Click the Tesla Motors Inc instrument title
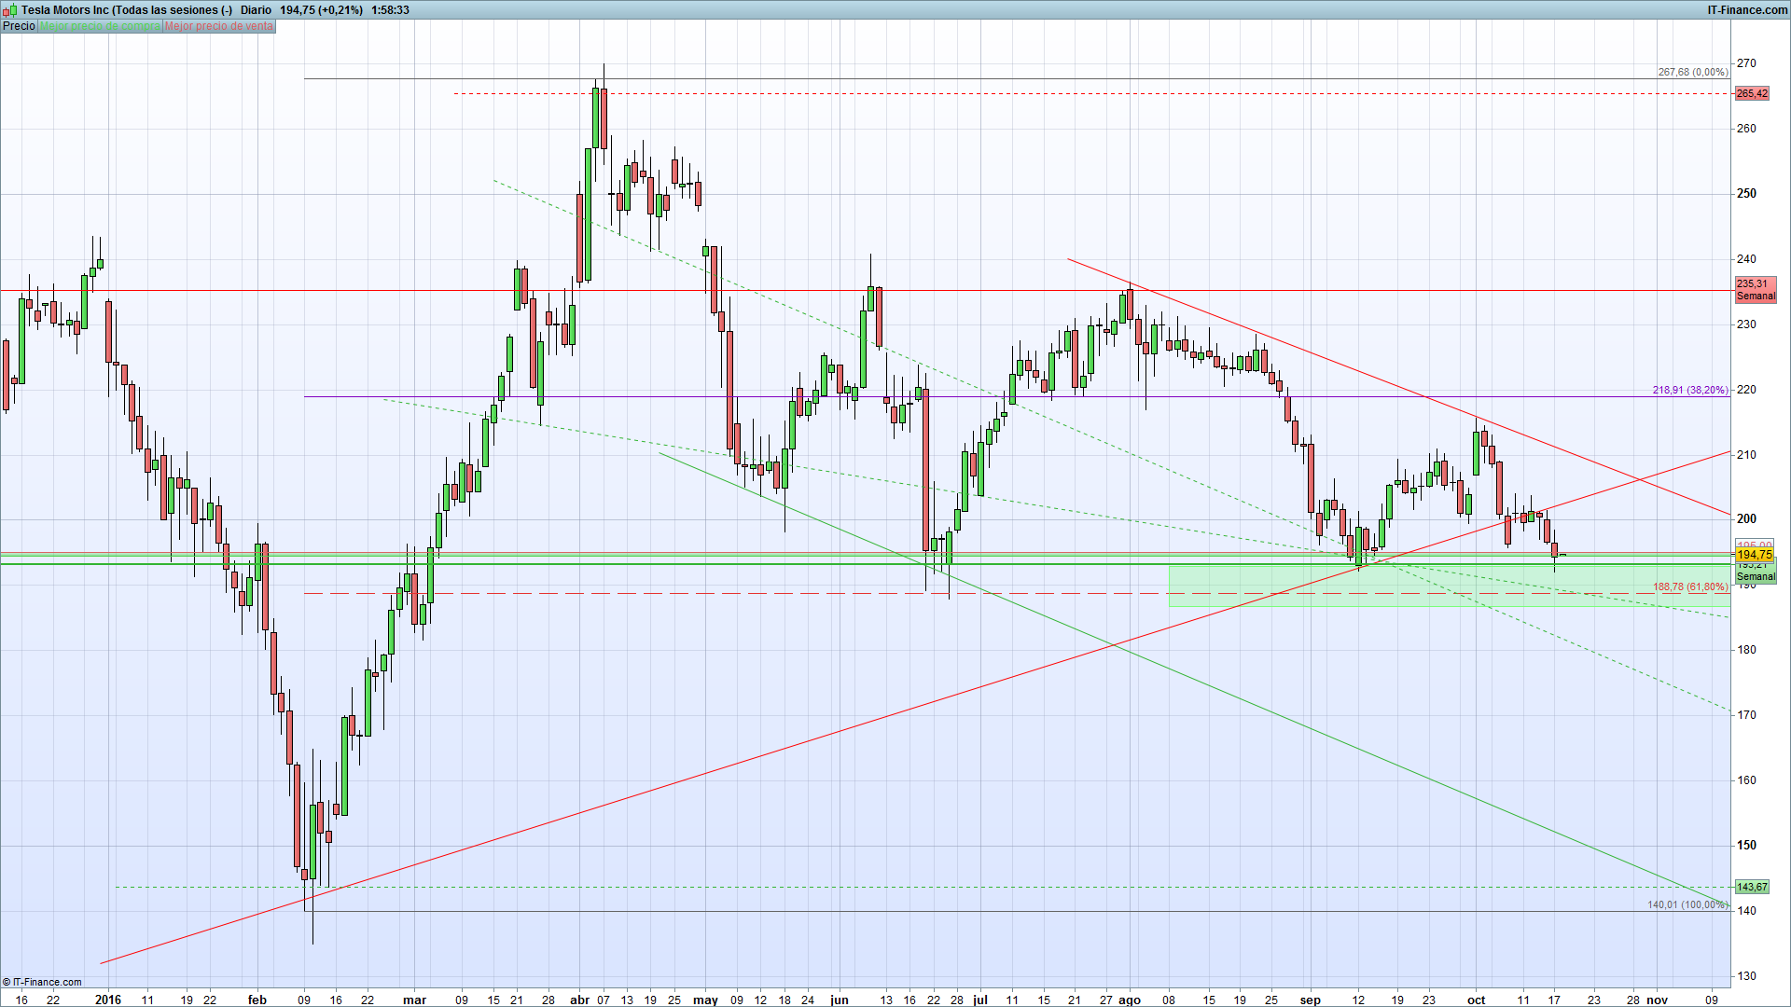This screenshot has width=1791, height=1007. (65, 10)
